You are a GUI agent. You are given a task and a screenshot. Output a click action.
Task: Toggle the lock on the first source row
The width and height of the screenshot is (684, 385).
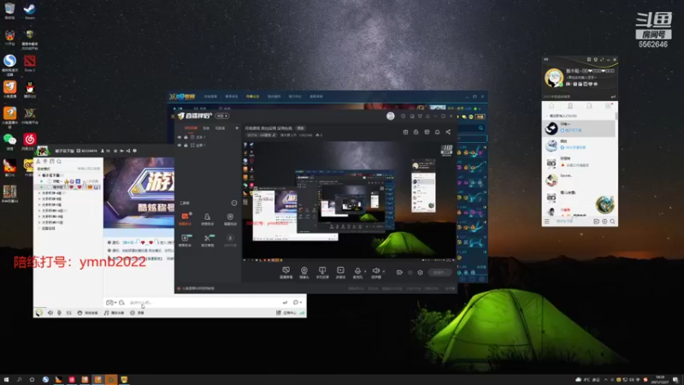pos(186,137)
